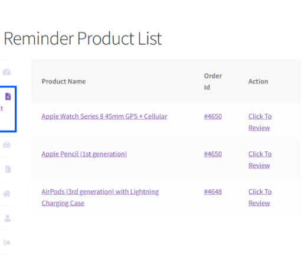Open the orders basket icon in sidebar
The height and width of the screenshot is (267, 302).
[6, 145]
